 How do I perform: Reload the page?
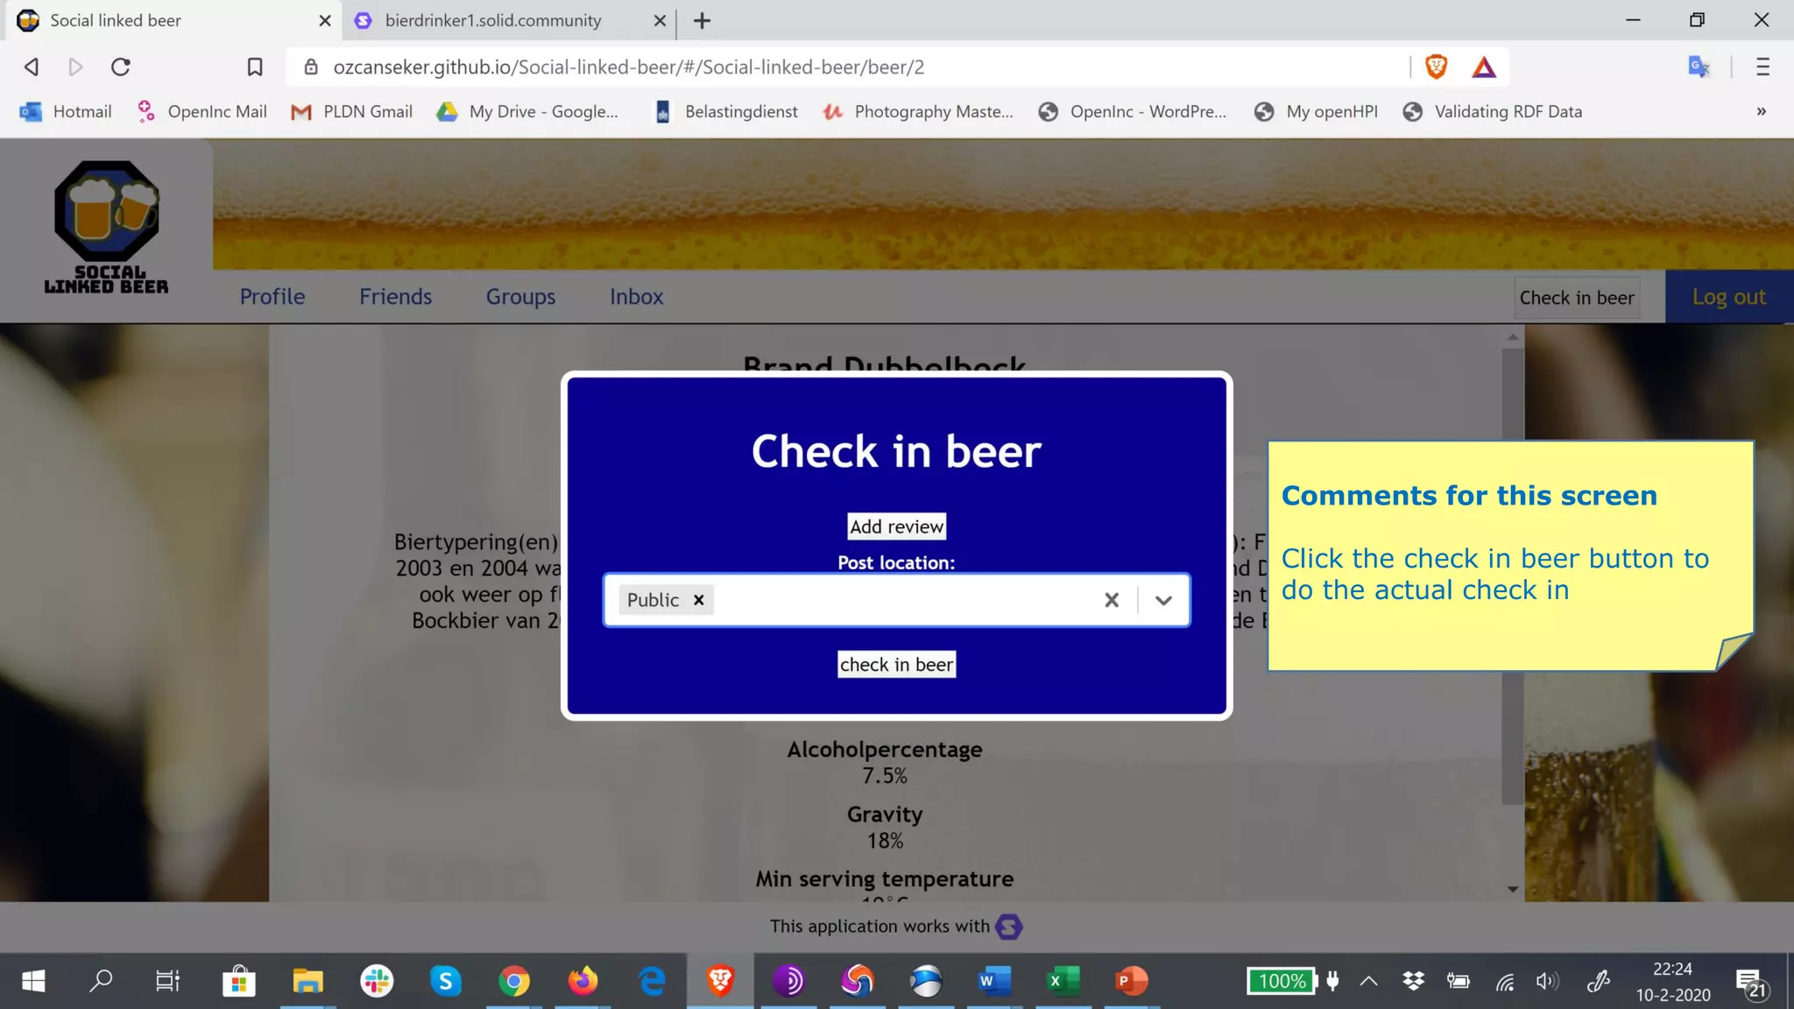tap(121, 67)
